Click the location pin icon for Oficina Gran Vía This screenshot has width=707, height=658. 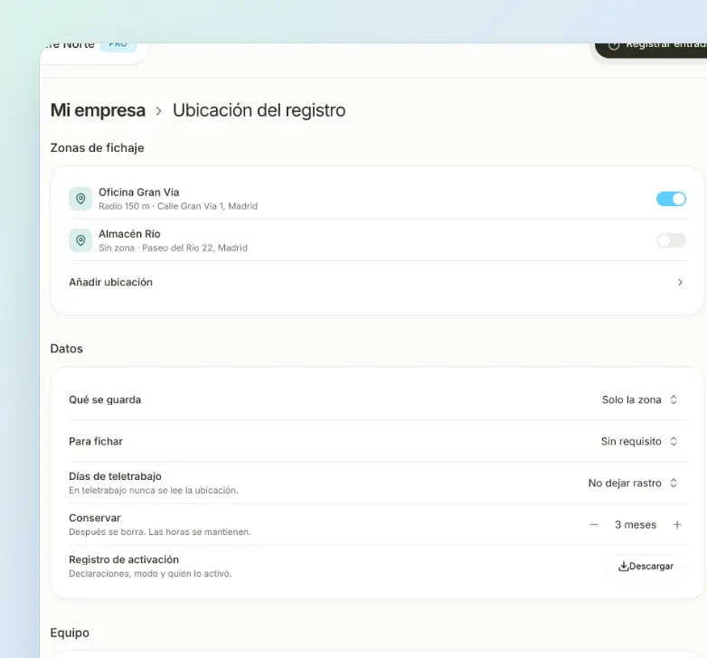[x=80, y=199]
